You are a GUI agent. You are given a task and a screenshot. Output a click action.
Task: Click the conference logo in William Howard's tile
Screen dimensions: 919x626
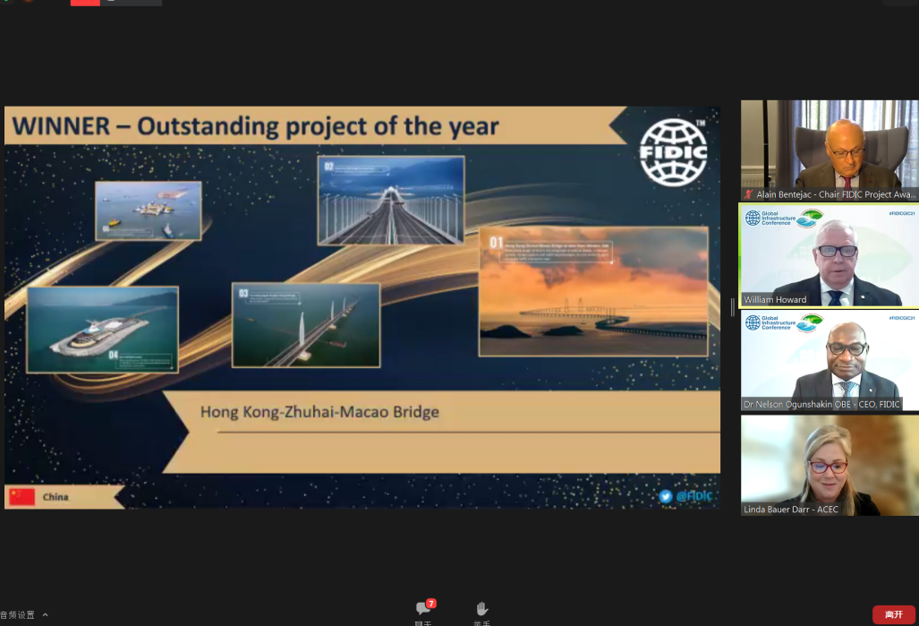pos(784,219)
